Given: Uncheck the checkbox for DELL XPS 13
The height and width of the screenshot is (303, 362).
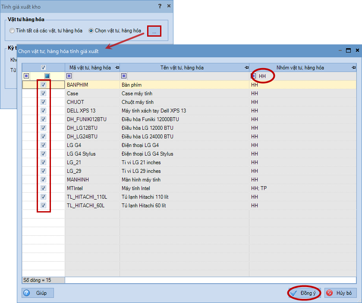Looking at the screenshot, I should click(x=43, y=111).
